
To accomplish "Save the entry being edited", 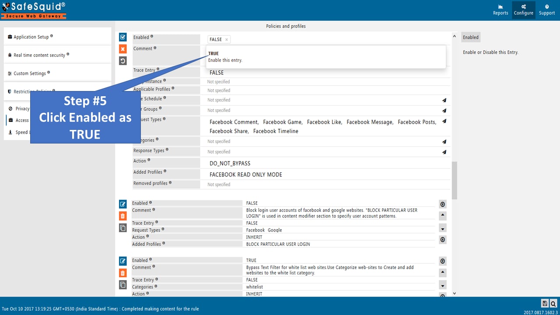I will pos(123,37).
